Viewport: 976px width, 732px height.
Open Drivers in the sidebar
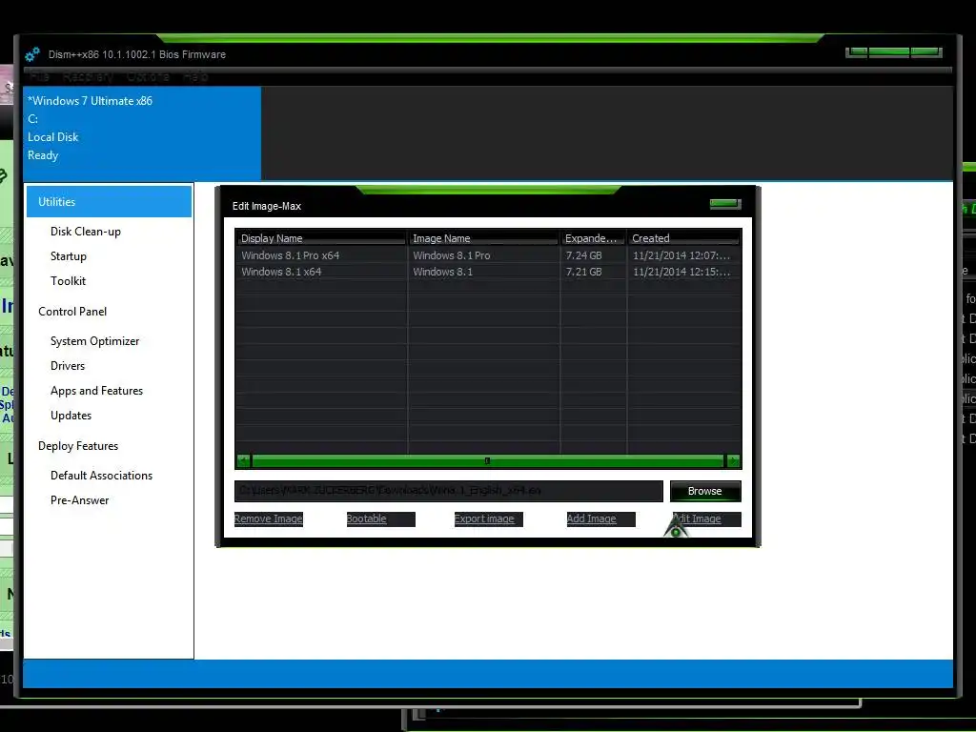pyautogui.click(x=68, y=366)
